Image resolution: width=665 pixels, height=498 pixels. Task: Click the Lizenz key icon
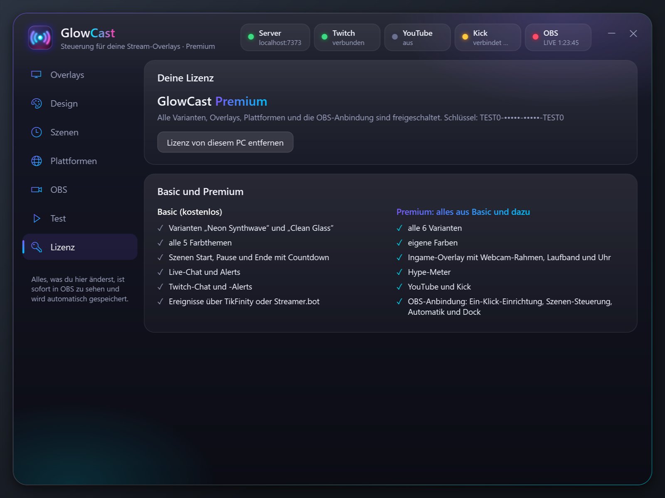(x=37, y=247)
